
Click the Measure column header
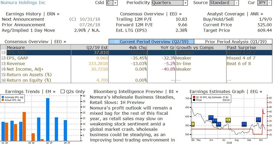pos(38,47)
